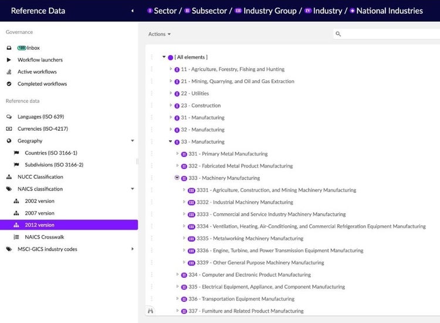Open the Actions dropdown menu
440x323 pixels.
coord(160,34)
